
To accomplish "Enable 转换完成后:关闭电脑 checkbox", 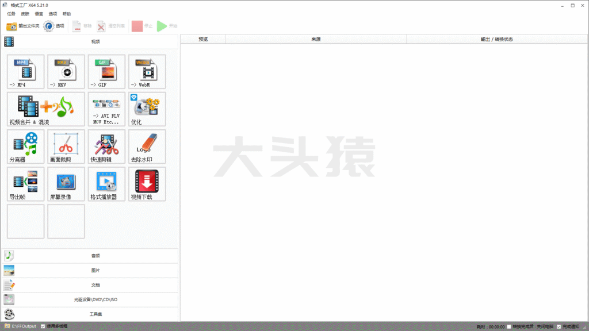I will 510,326.
